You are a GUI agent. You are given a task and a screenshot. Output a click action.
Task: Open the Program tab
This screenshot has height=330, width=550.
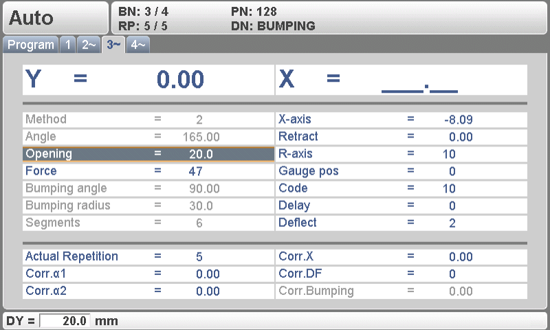point(31,45)
